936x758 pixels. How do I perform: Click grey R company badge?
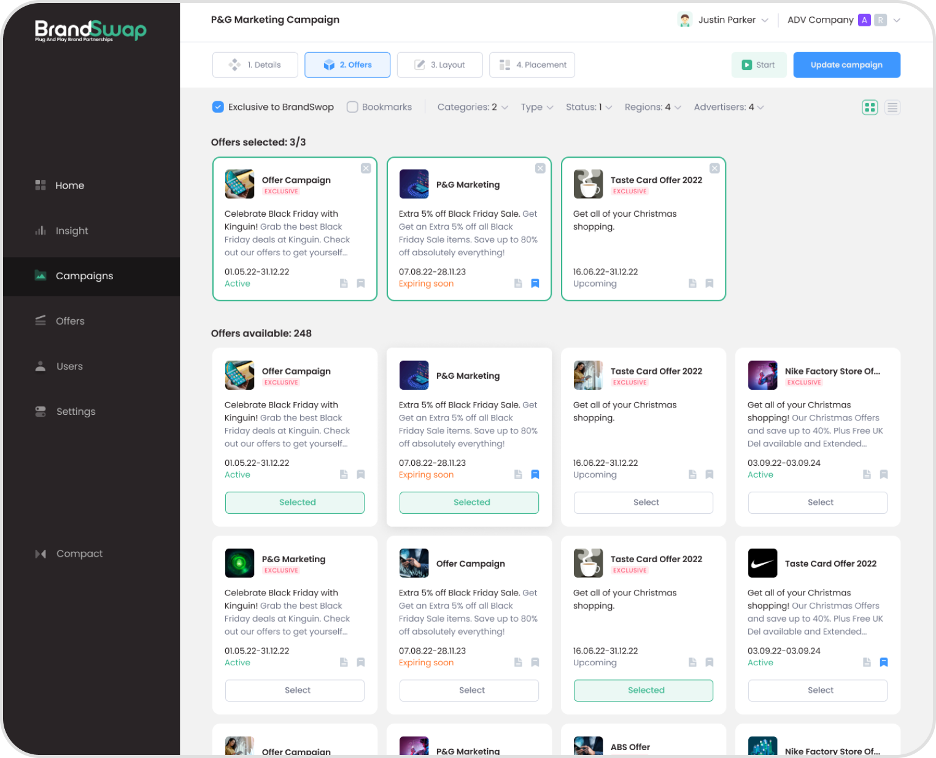coord(881,20)
